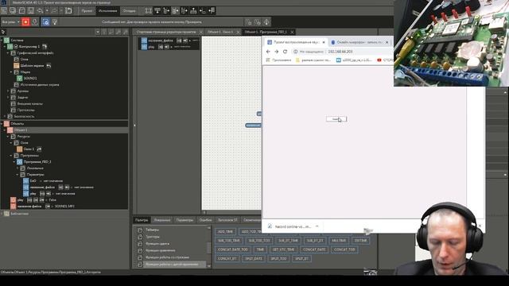The width and height of the screenshot is (509, 286).
Task: Click browser forward arrow
Action: coord(277,52)
